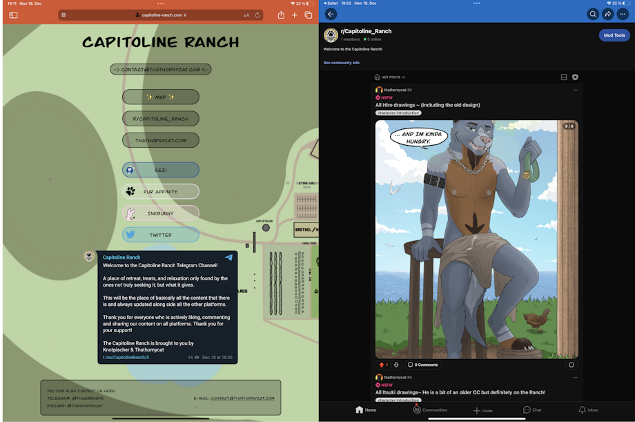Toggle the Safari sidebar panel icon
The height and width of the screenshot is (422, 635).
pos(13,15)
